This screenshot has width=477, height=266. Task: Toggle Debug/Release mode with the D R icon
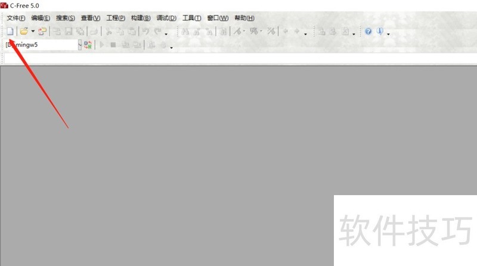(x=88, y=45)
